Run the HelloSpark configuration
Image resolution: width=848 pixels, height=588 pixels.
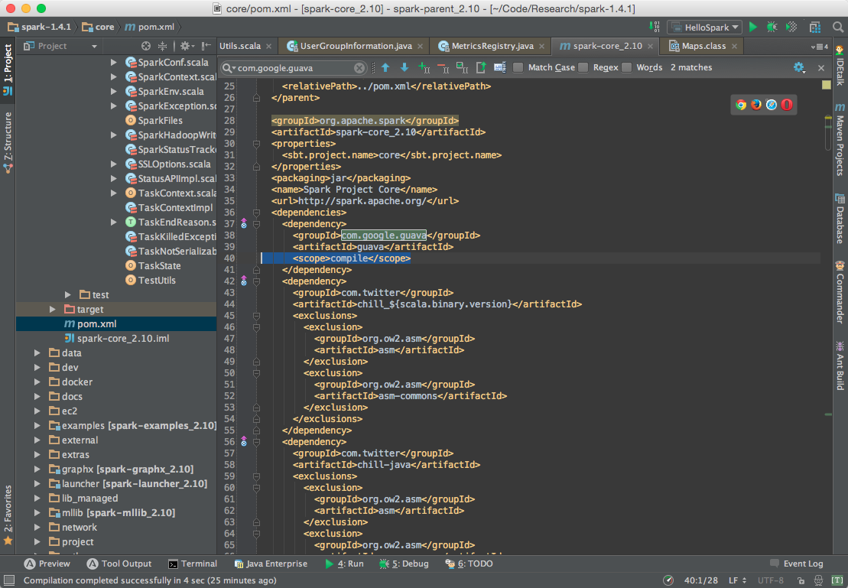[753, 27]
